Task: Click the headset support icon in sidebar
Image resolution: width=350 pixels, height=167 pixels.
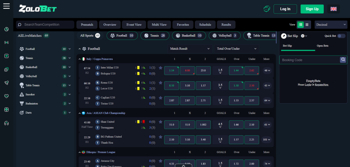Action: pyautogui.click(x=6, y=123)
